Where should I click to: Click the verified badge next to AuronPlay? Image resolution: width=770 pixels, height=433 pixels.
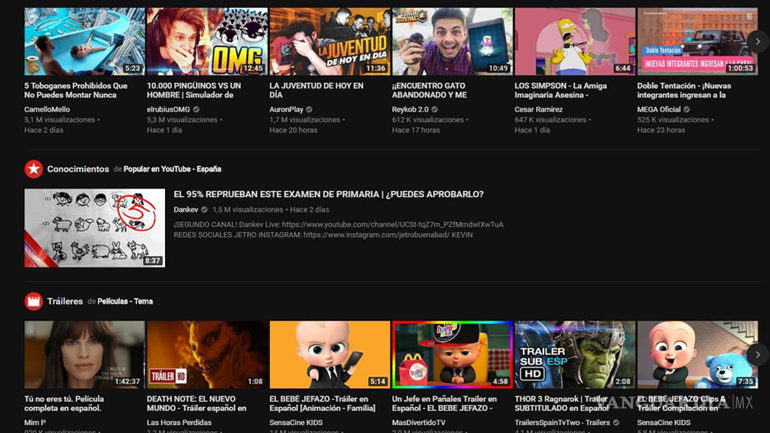[309, 109]
